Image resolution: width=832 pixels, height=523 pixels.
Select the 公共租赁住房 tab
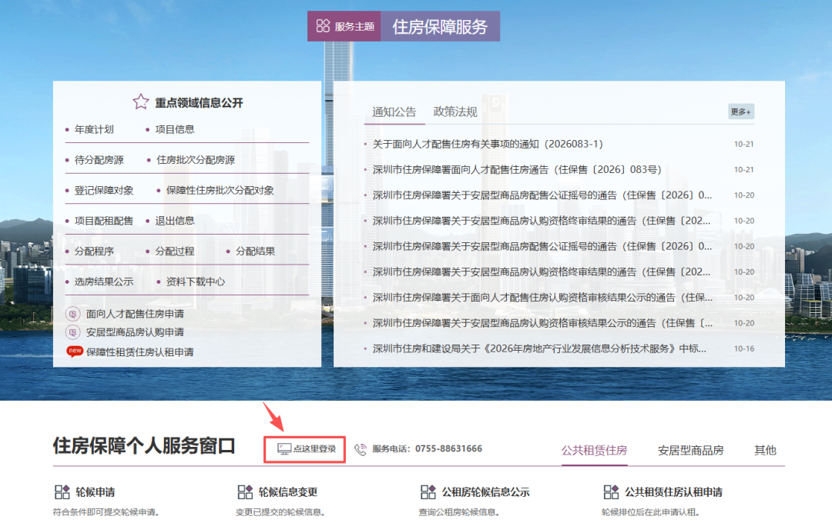coord(594,451)
